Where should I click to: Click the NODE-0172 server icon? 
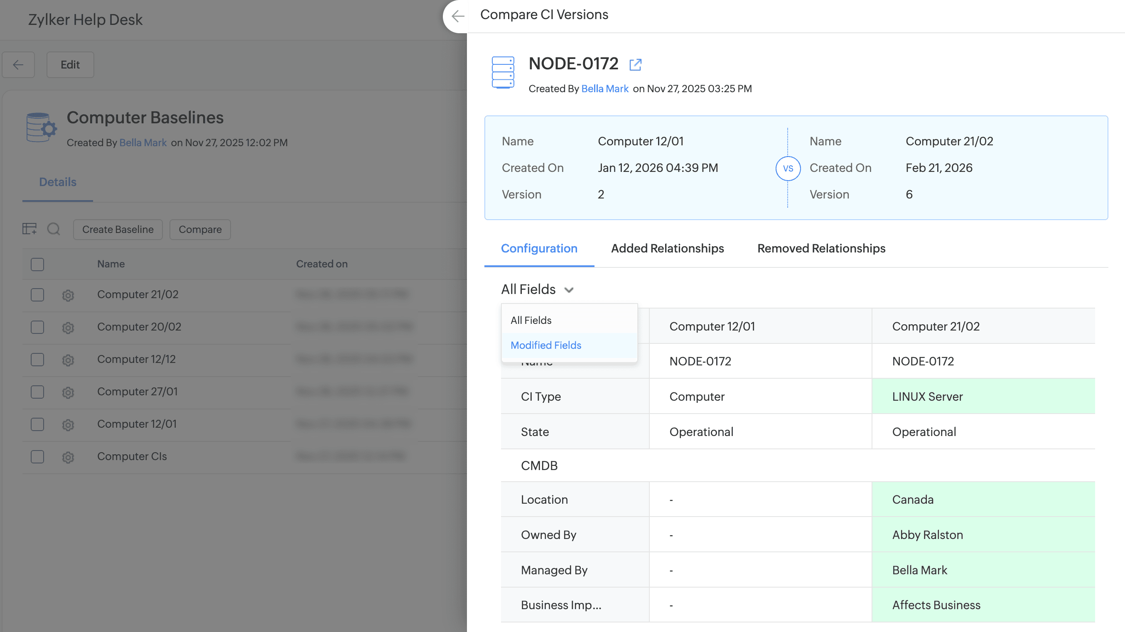click(x=503, y=72)
